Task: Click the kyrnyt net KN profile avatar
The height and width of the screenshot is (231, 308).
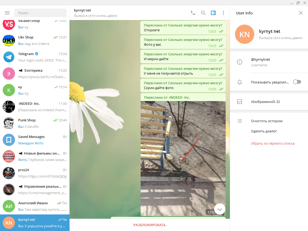Action: pyautogui.click(x=244, y=34)
